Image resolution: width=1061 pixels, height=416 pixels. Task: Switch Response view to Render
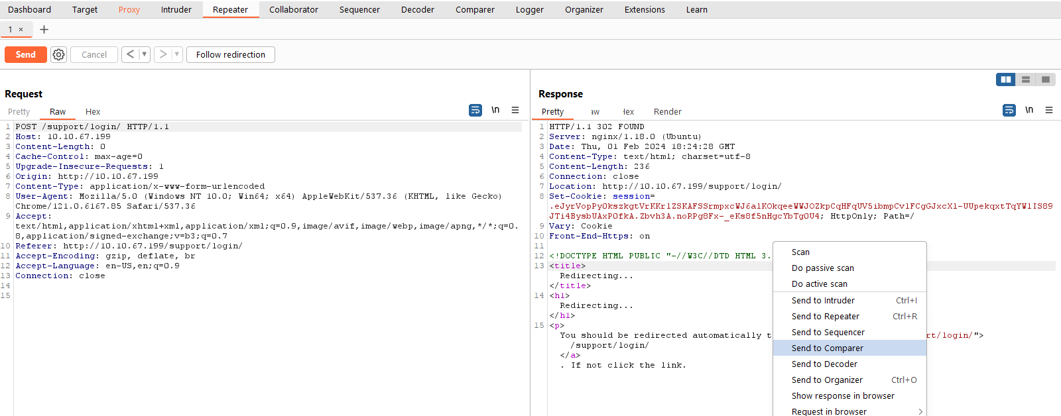668,111
